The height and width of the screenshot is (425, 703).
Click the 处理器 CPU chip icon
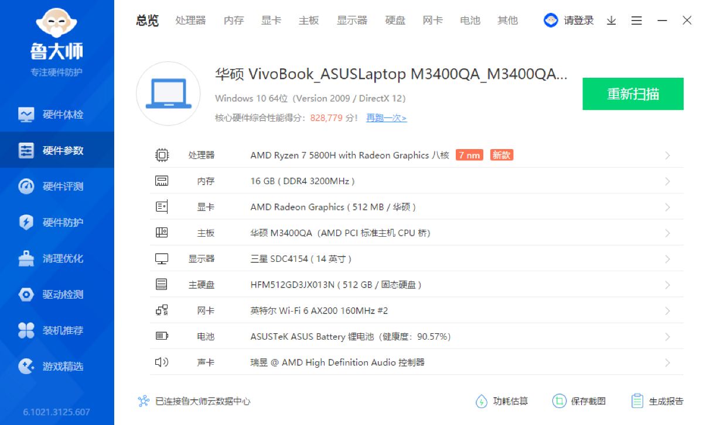[x=162, y=155]
